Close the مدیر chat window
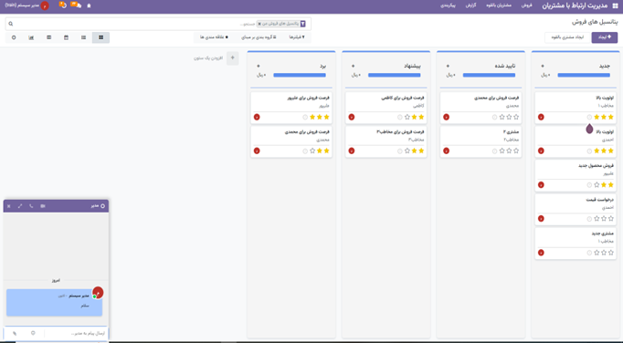623x343 pixels. 9,206
